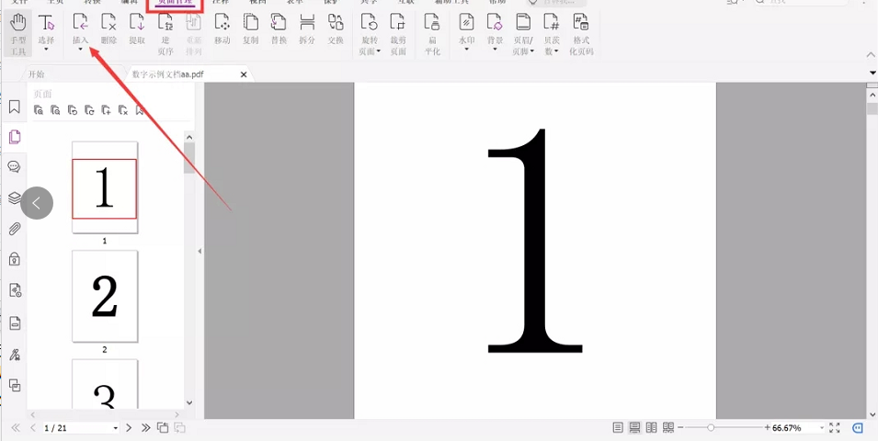
Task: Select the Hand tool (手型工具)
Action: click(x=17, y=32)
